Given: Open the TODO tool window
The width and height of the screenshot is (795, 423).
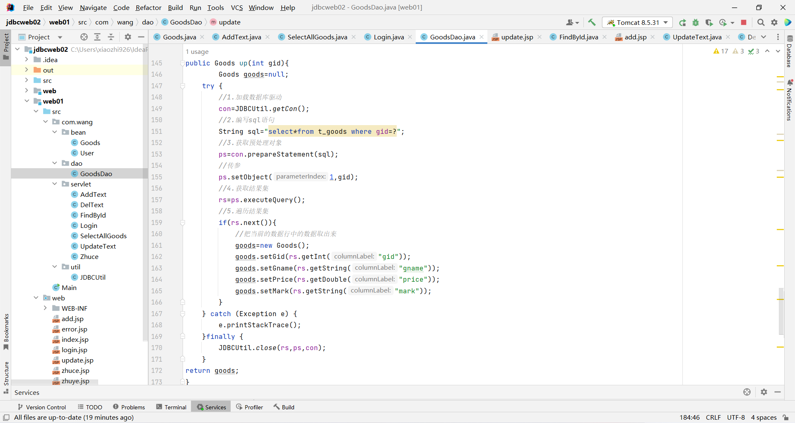Looking at the screenshot, I should click(x=90, y=407).
